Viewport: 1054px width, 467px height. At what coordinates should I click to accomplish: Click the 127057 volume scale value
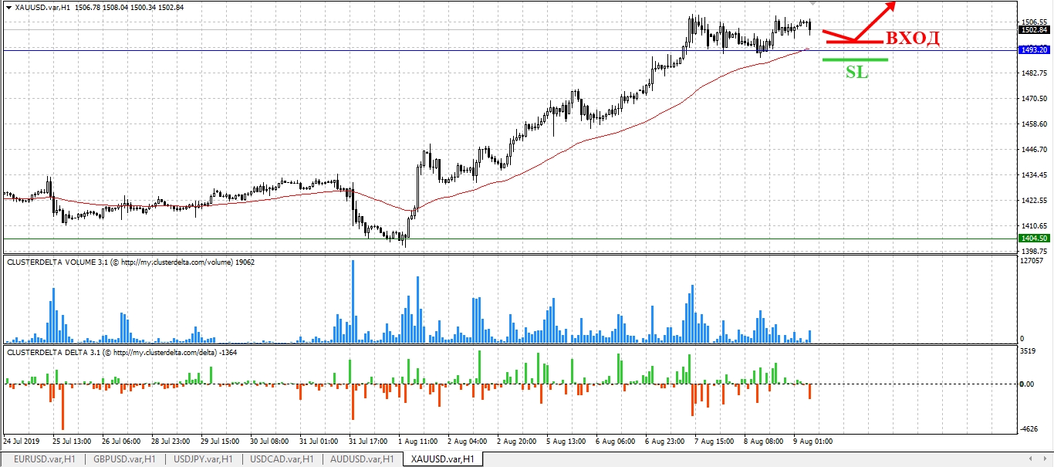point(1032,261)
